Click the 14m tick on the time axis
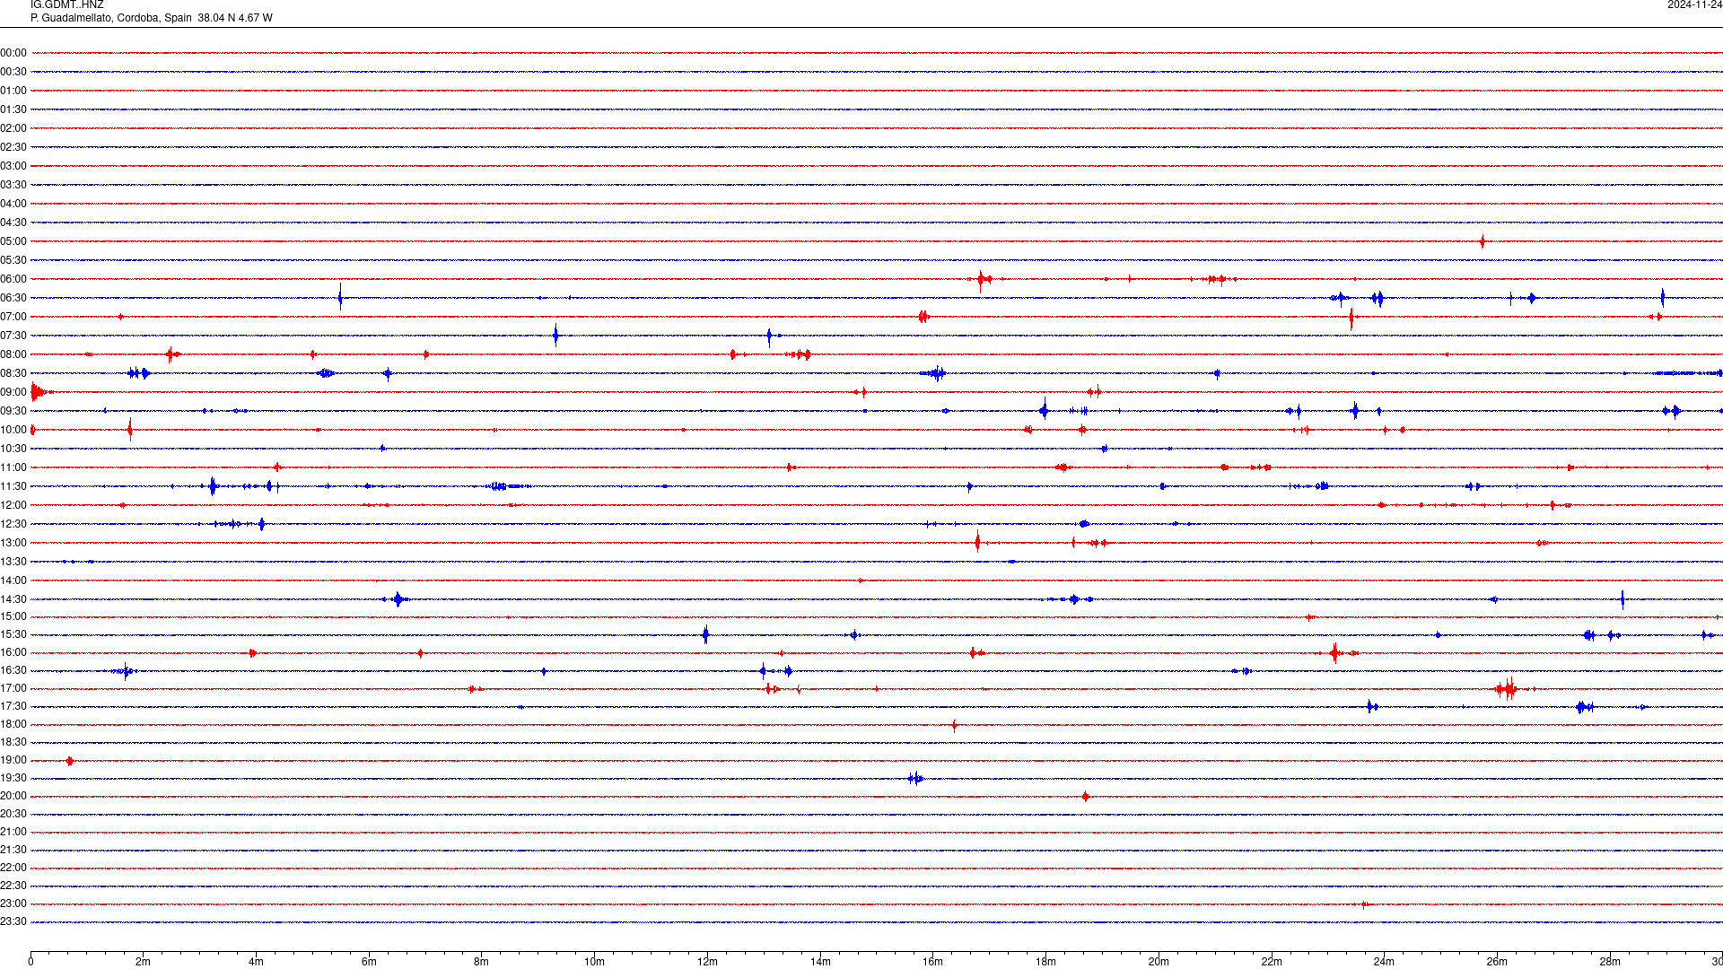The height and width of the screenshot is (969, 1723). click(820, 962)
